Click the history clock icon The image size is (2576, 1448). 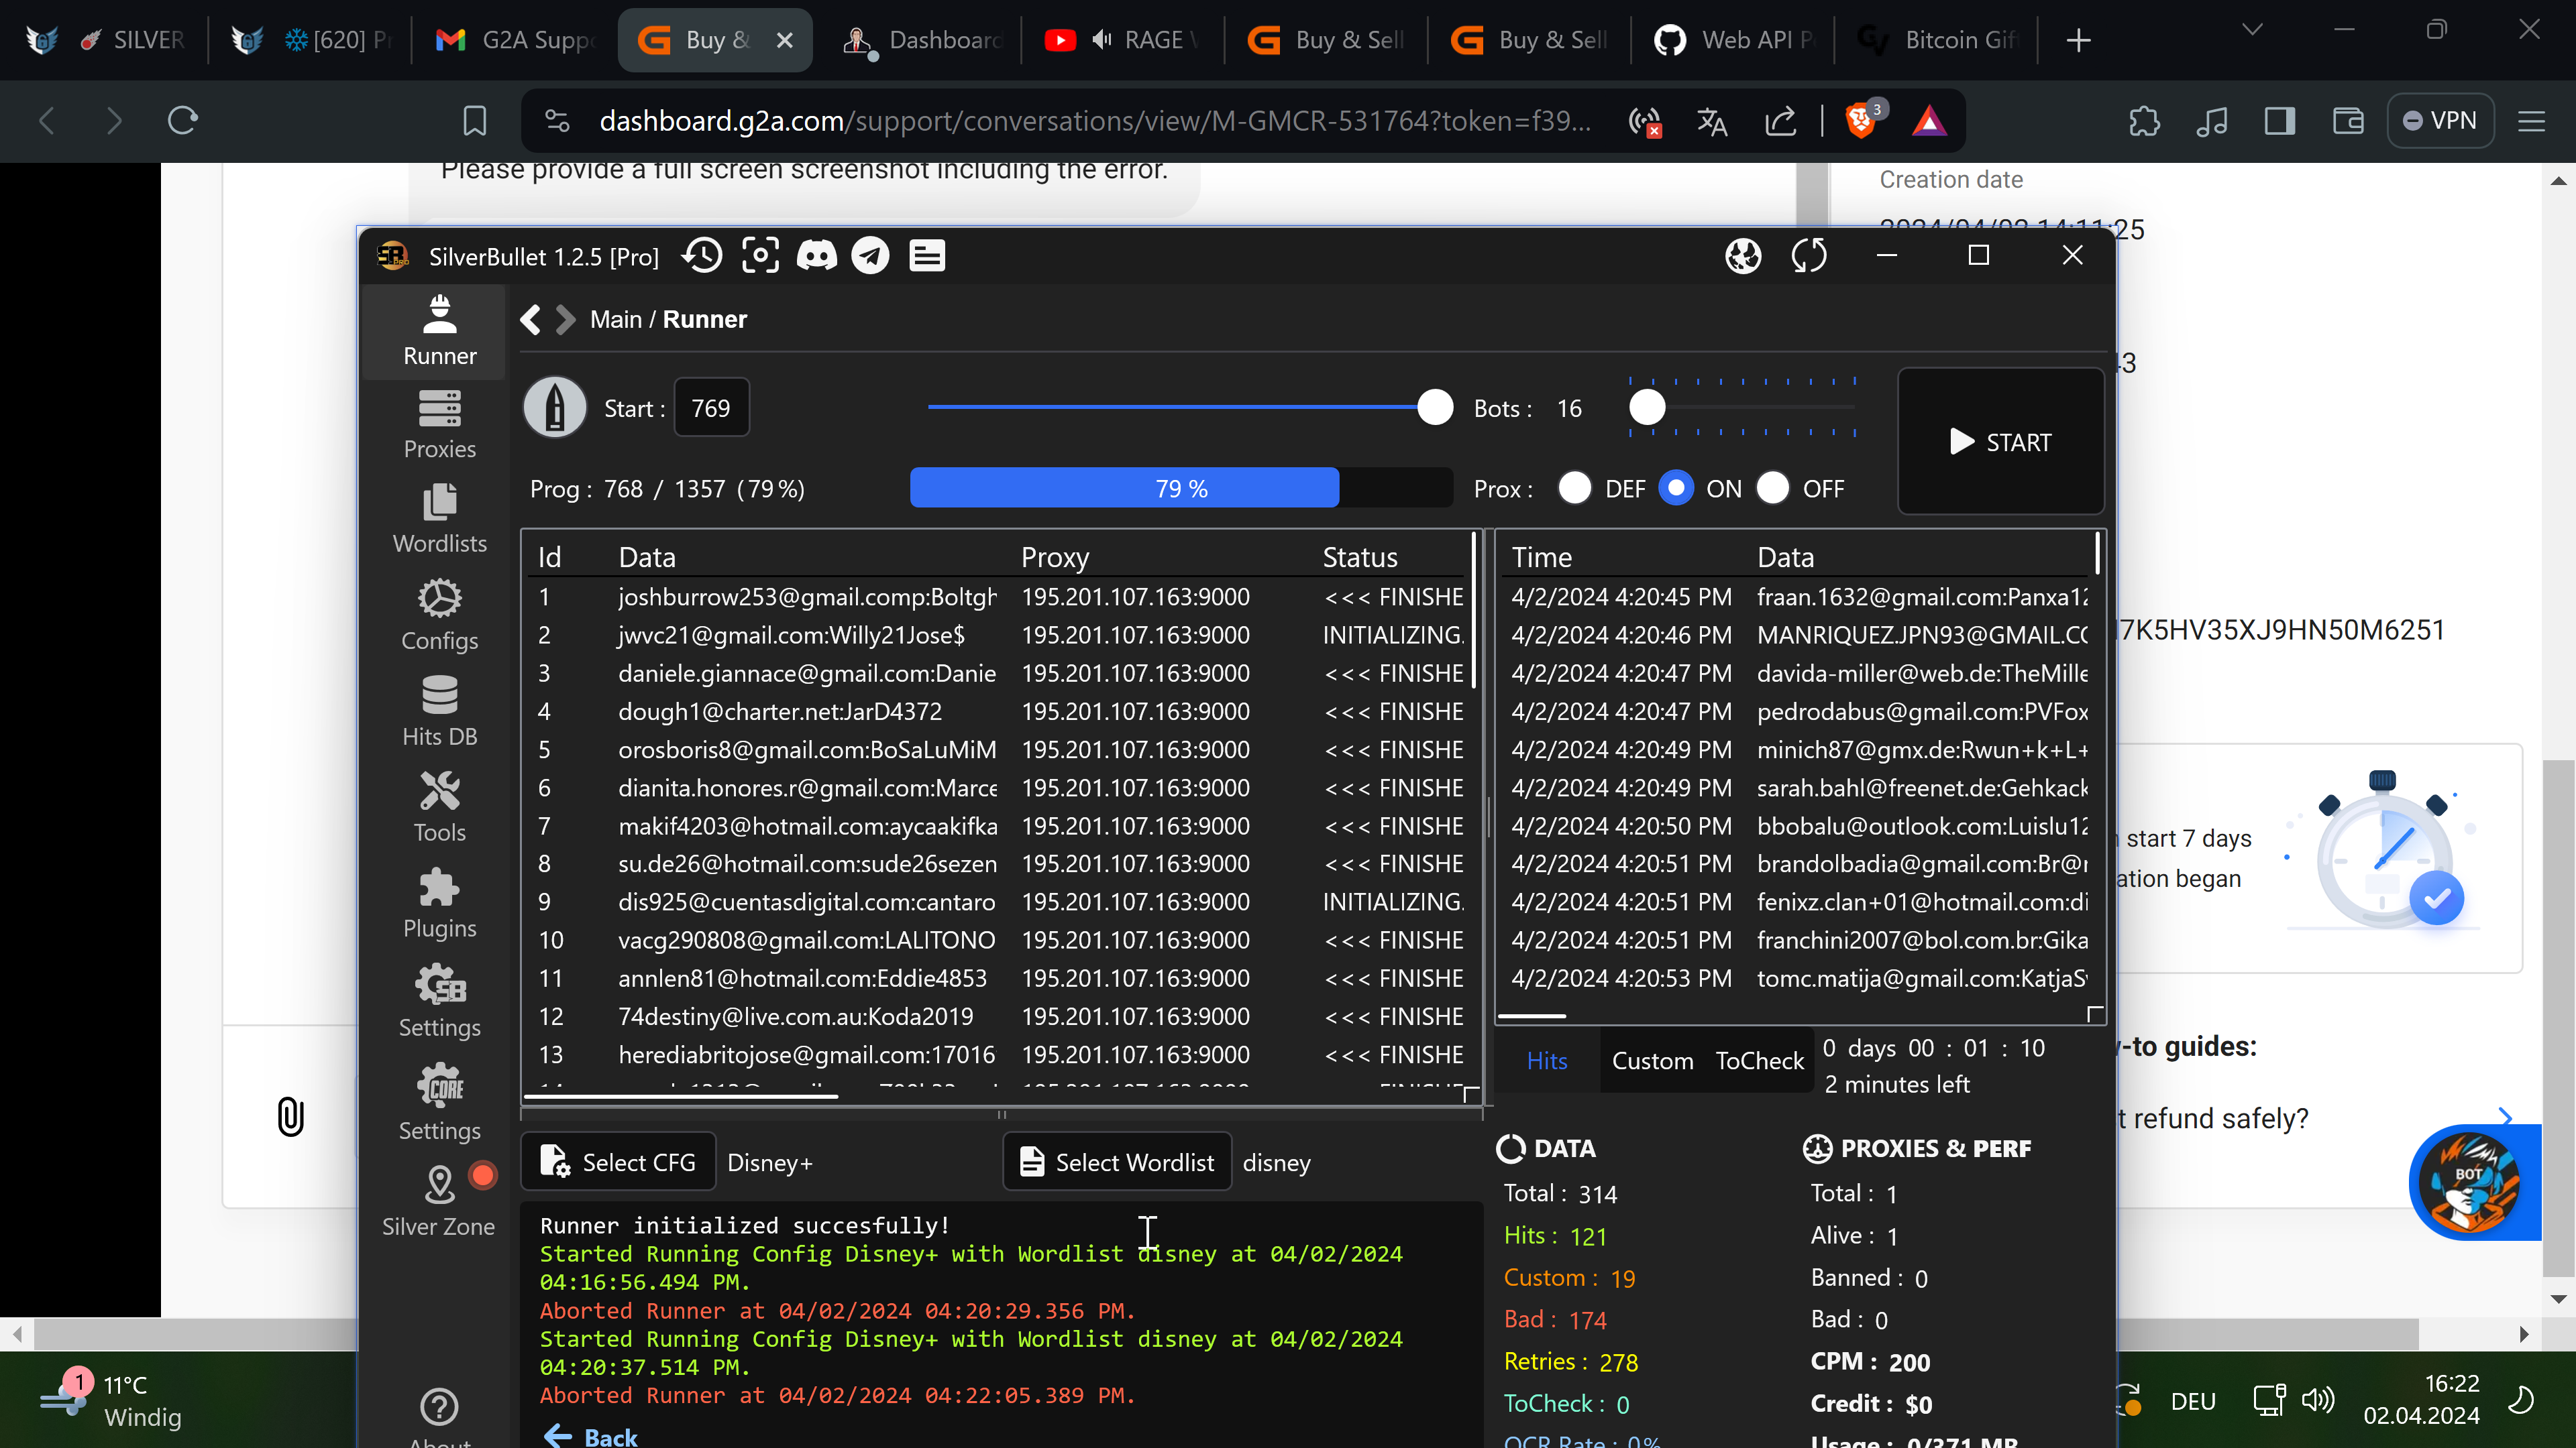[702, 256]
